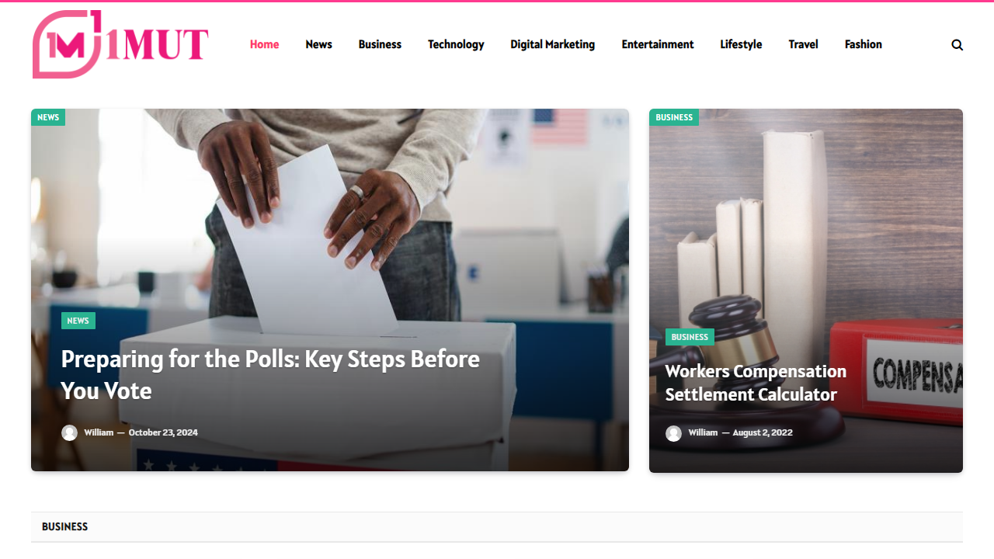
Task: Click William's avatar on polls article
Action: point(69,432)
